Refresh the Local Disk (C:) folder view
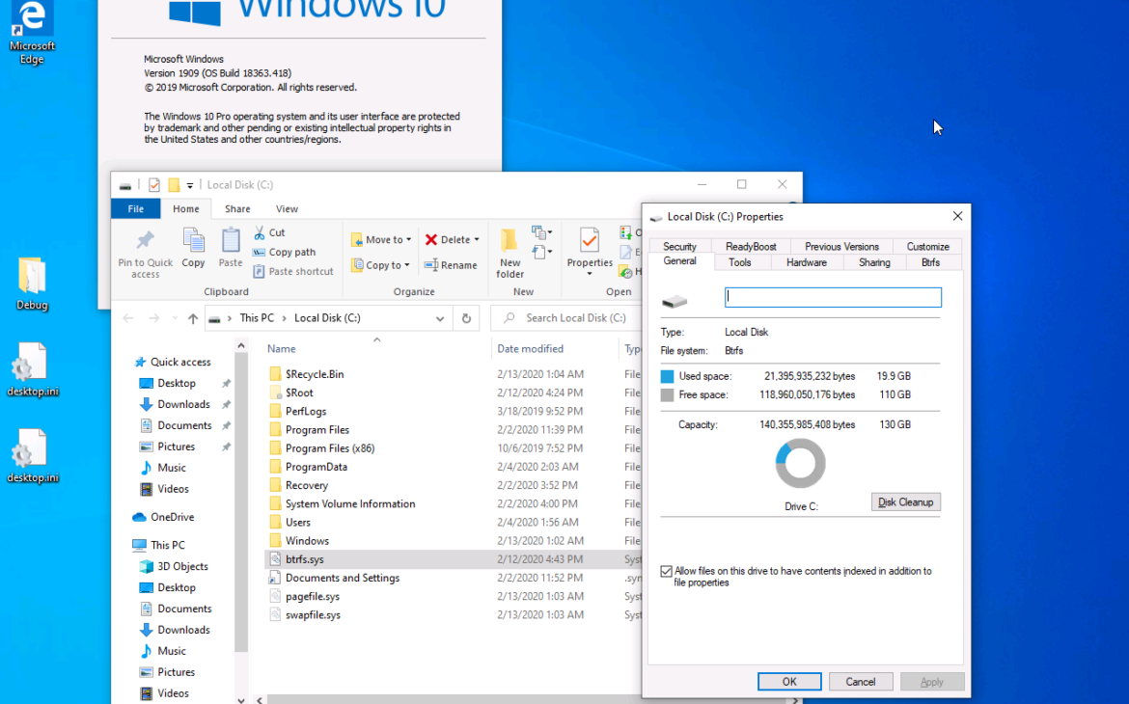The image size is (1129, 704). tap(466, 318)
